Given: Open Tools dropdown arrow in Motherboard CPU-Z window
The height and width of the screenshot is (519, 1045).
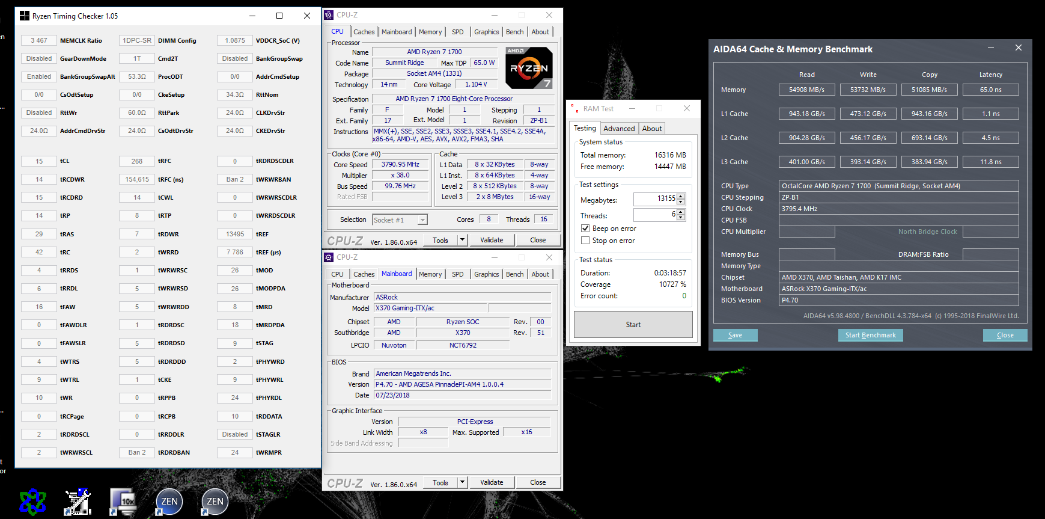Looking at the screenshot, I should coord(462,482).
